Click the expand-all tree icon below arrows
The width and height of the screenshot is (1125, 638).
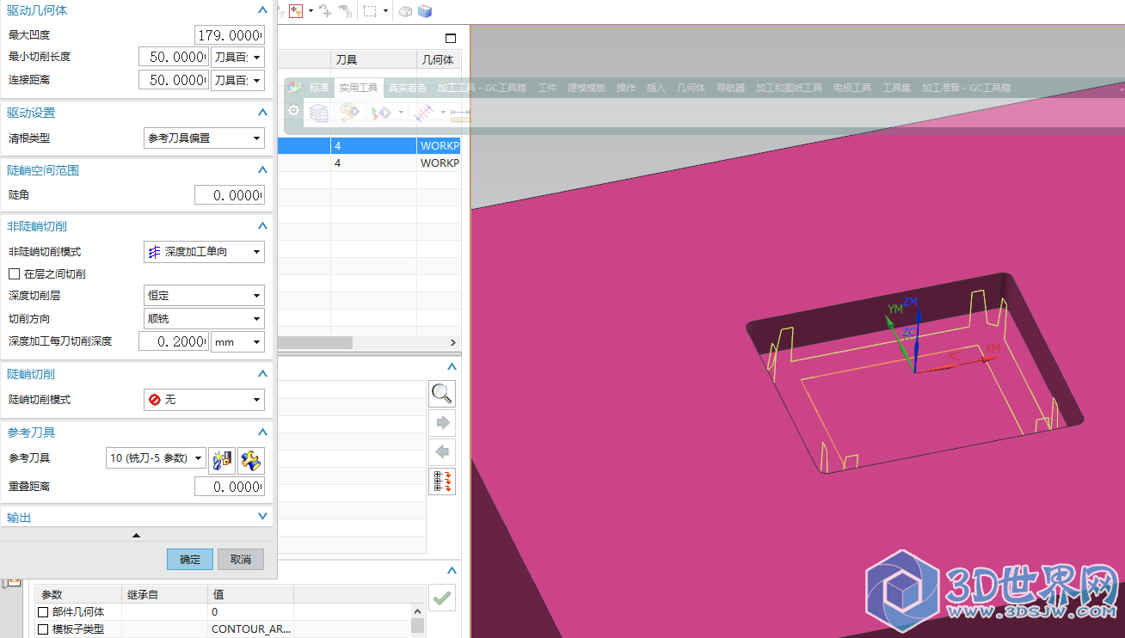click(x=442, y=482)
